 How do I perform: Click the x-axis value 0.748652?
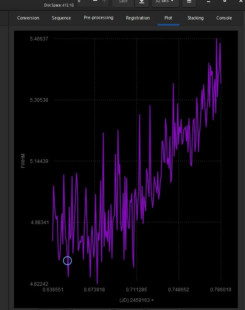[x=179, y=290]
